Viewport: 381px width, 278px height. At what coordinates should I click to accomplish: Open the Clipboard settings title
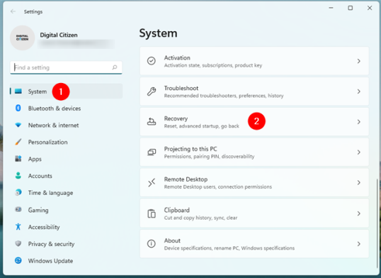tap(176, 210)
